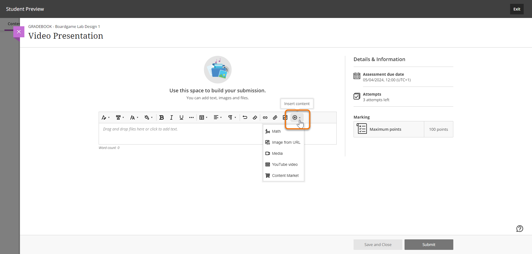
Task: Toggle italic text formatting
Action: [x=172, y=117]
